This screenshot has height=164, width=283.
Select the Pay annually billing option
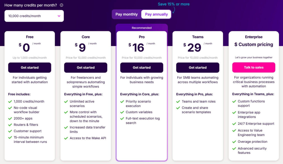(x=156, y=14)
